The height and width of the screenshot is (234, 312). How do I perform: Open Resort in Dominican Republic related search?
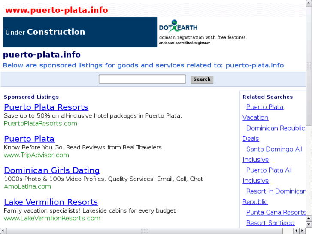click(x=276, y=191)
